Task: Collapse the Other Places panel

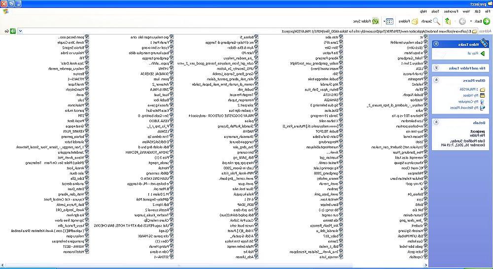Action: 436,80
